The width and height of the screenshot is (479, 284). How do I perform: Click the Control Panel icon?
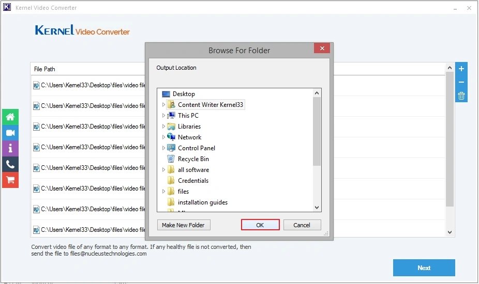171,148
